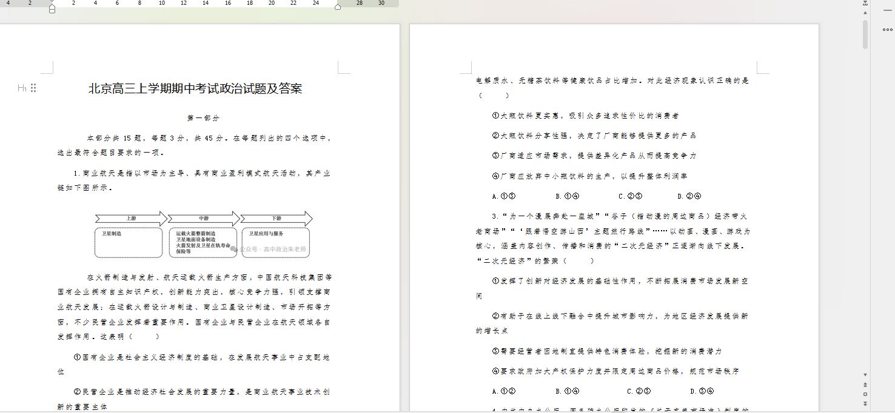The width and height of the screenshot is (895, 413).
Task: Click the ruler toggle icon above the scrollbar
Action: (x=865, y=3)
